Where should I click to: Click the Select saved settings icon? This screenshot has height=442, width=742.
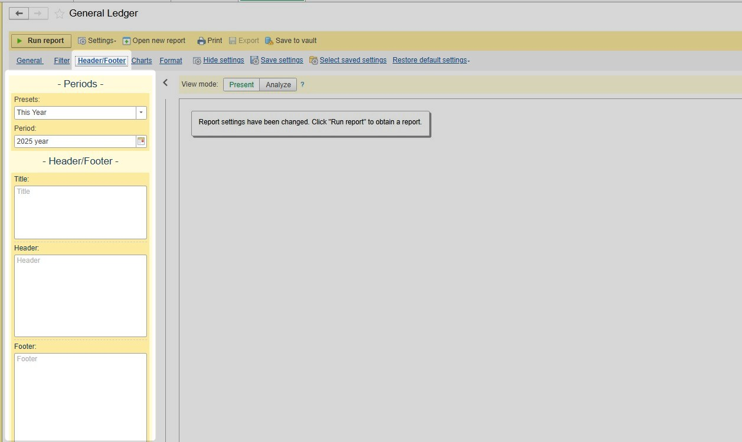pos(313,60)
